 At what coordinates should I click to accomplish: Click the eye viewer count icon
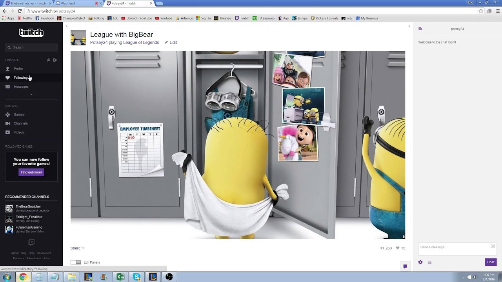[x=382, y=248]
